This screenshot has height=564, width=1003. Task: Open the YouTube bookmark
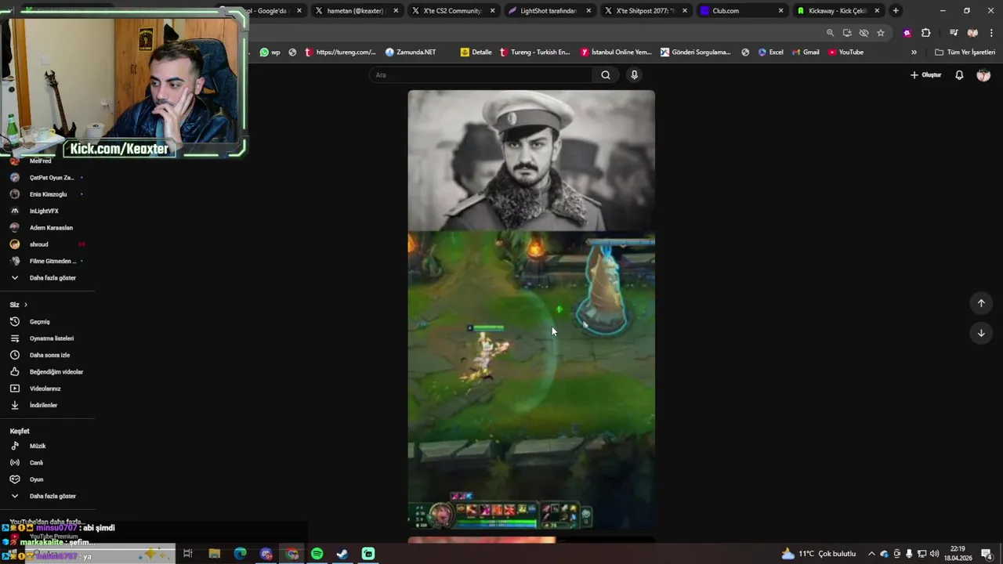[845, 52]
